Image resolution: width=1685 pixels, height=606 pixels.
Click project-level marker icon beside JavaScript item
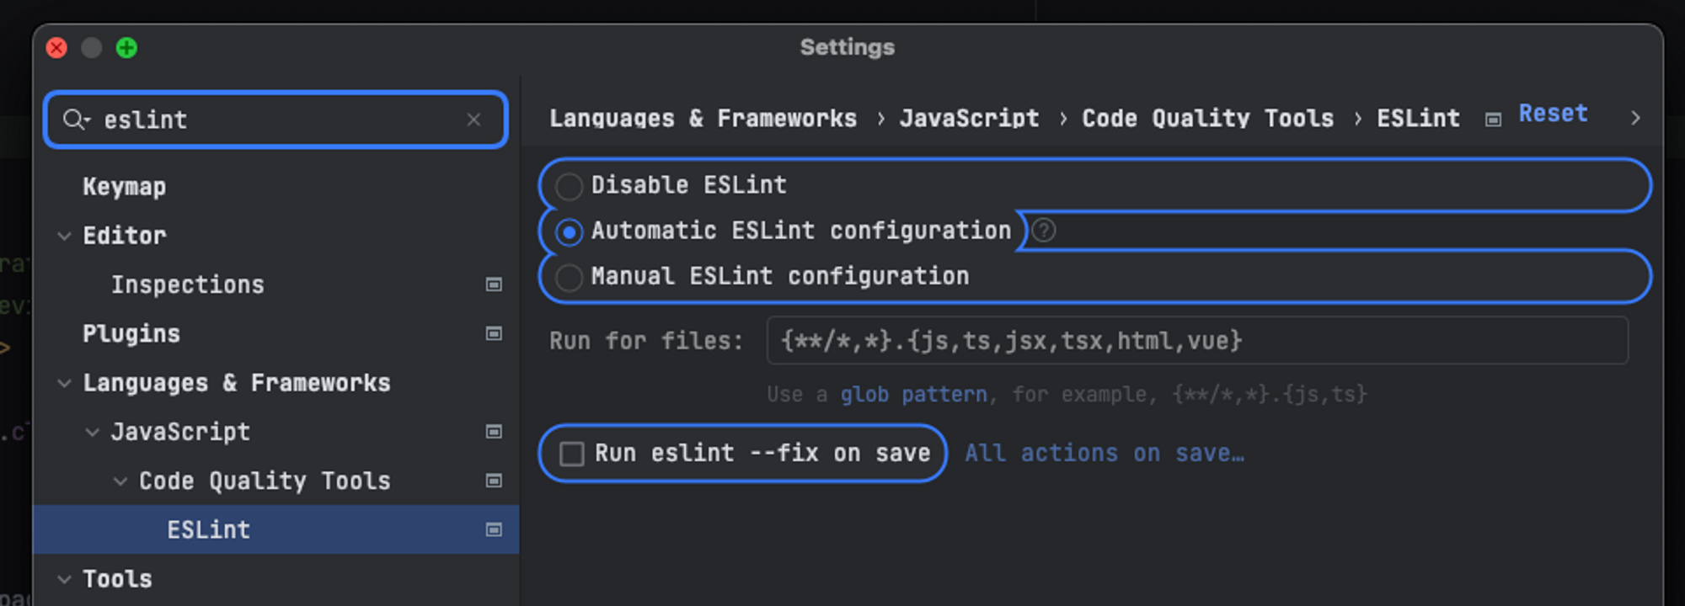(494, 432)
